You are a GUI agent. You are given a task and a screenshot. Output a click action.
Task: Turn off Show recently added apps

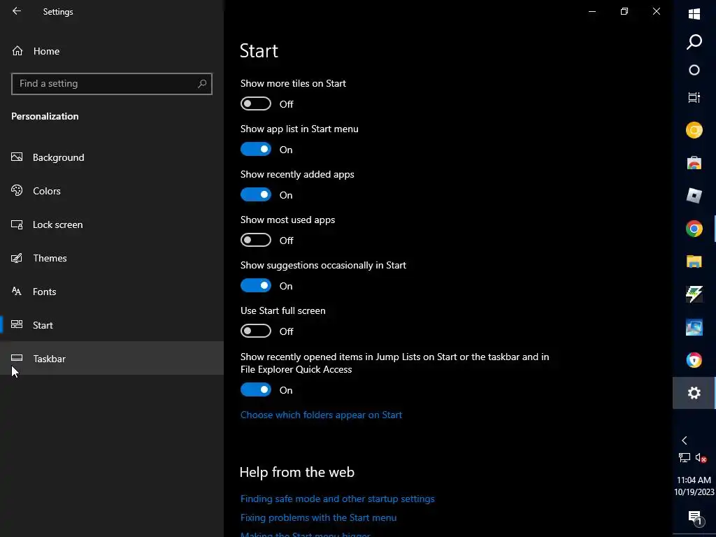pos(256,195)
